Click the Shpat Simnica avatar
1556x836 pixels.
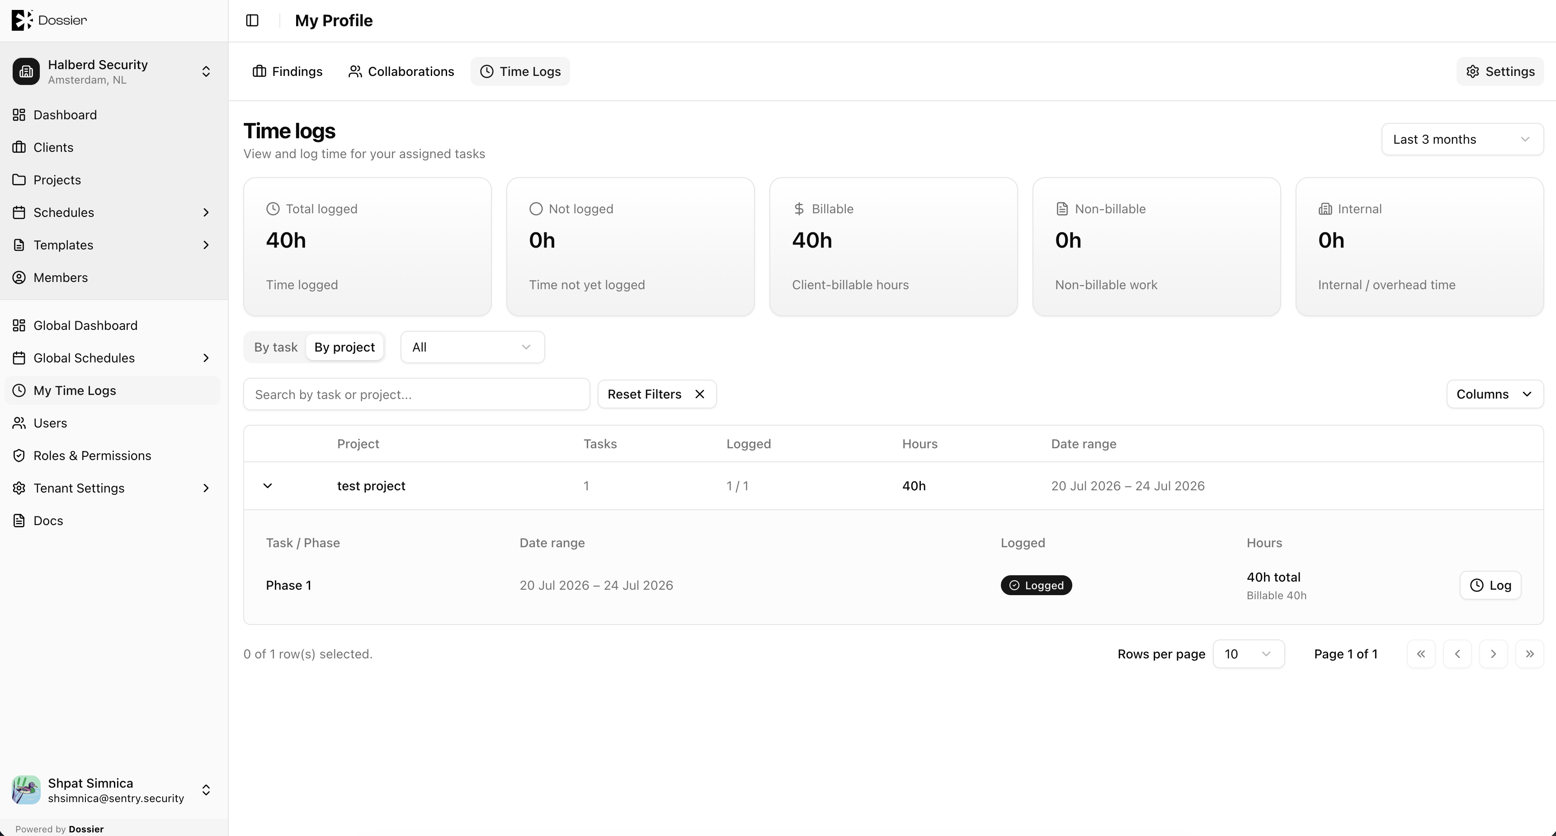tap(26, 790)
